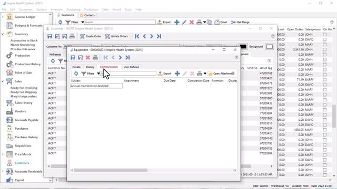Click edit pencil in Customers toolbar
The height and width of the screenshot is (189, 337).
click(x=184, y=22)
